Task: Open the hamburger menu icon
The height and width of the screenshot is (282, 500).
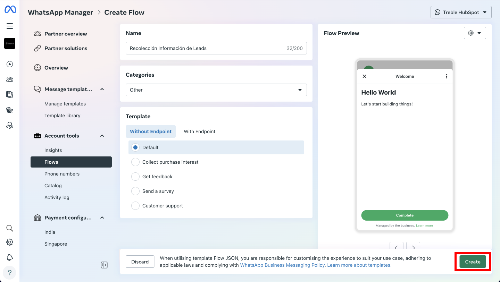Action: point(10,26)
